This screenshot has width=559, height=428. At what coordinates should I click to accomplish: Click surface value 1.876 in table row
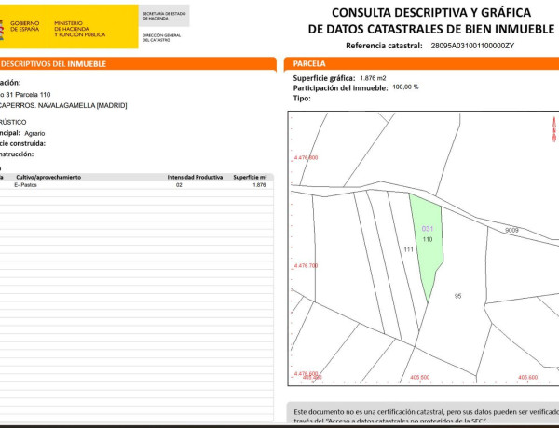coord(259,185)
